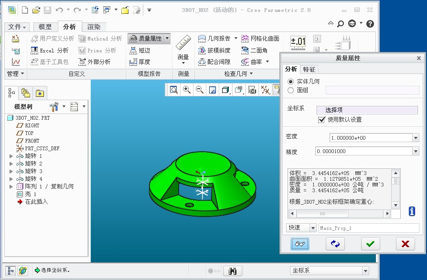The height and width of the screenshot is (280, 427).
Task: Switch to the 模型 ribbon tab
Action: click(x=45, y=27)
